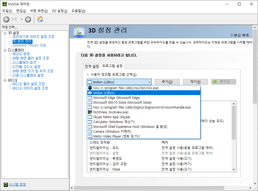Image resolution: width=258 pixels, height=191 pixels.
Task: Select 다중 디스플레이 설정 in tree
Action: (28, 75)
